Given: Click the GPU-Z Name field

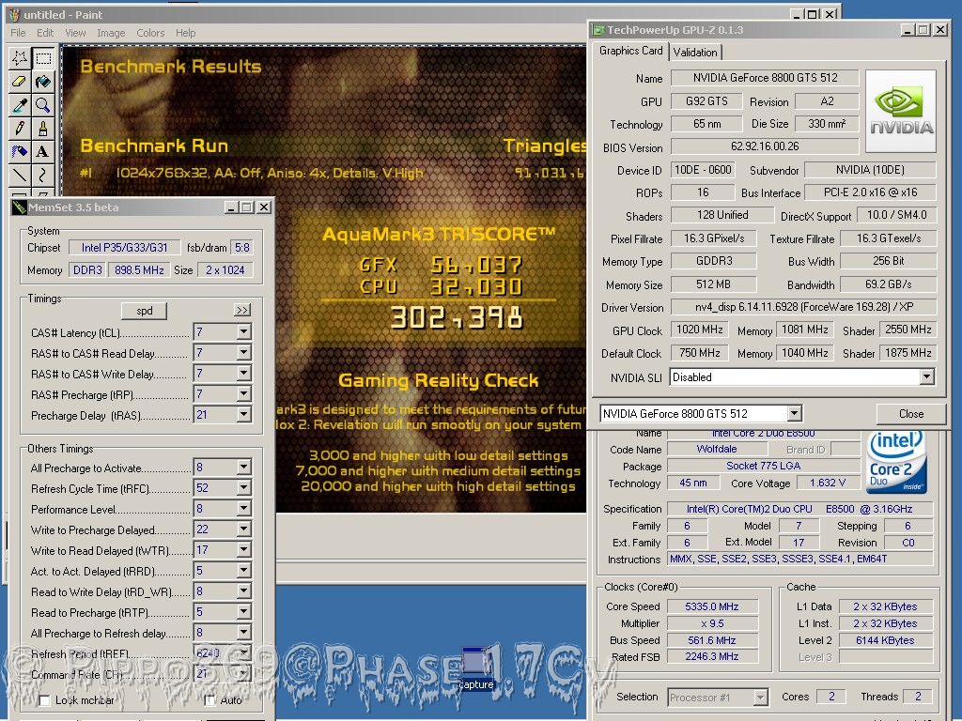Looking at the screenshot, I should click(765, 78).
